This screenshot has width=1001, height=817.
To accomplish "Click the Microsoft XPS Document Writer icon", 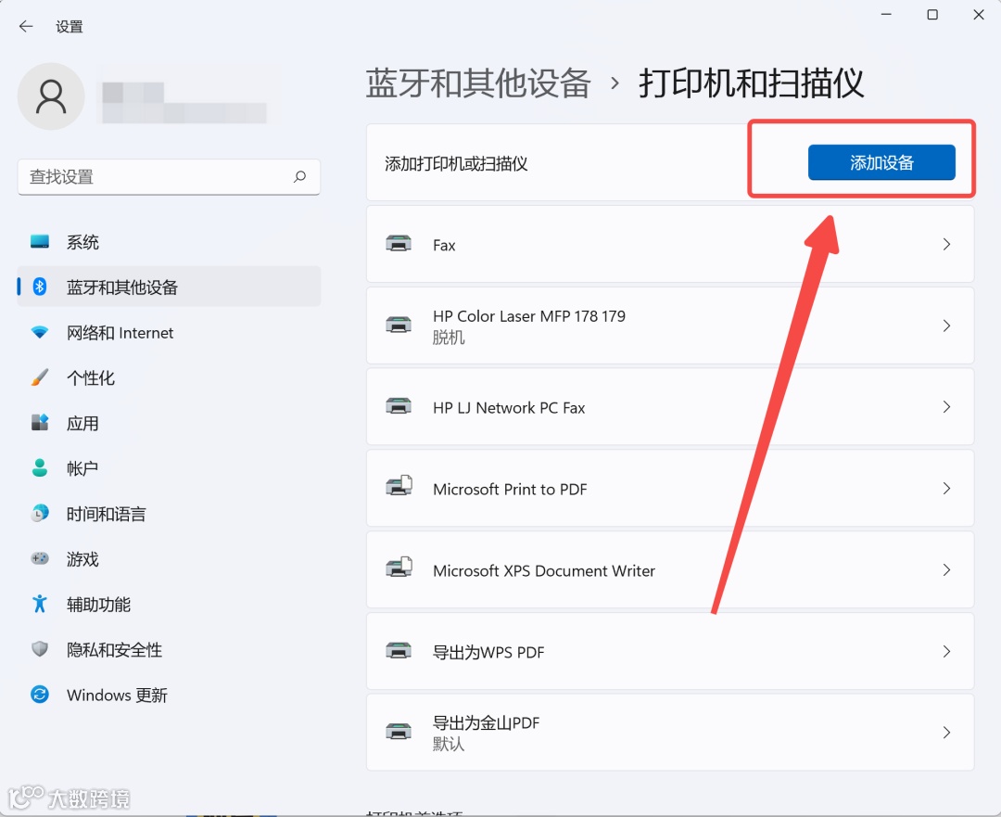I will coord(399,568).
